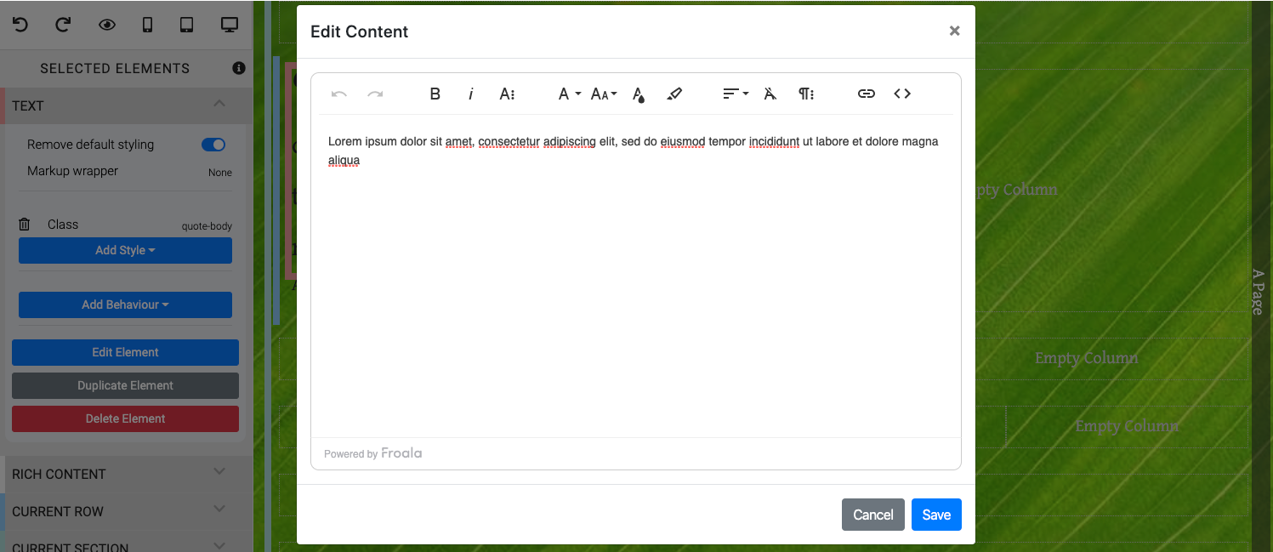This screenshot has width=1273, height=552.
Task: Toggle the preview eye icon
Action: point(106,25)
